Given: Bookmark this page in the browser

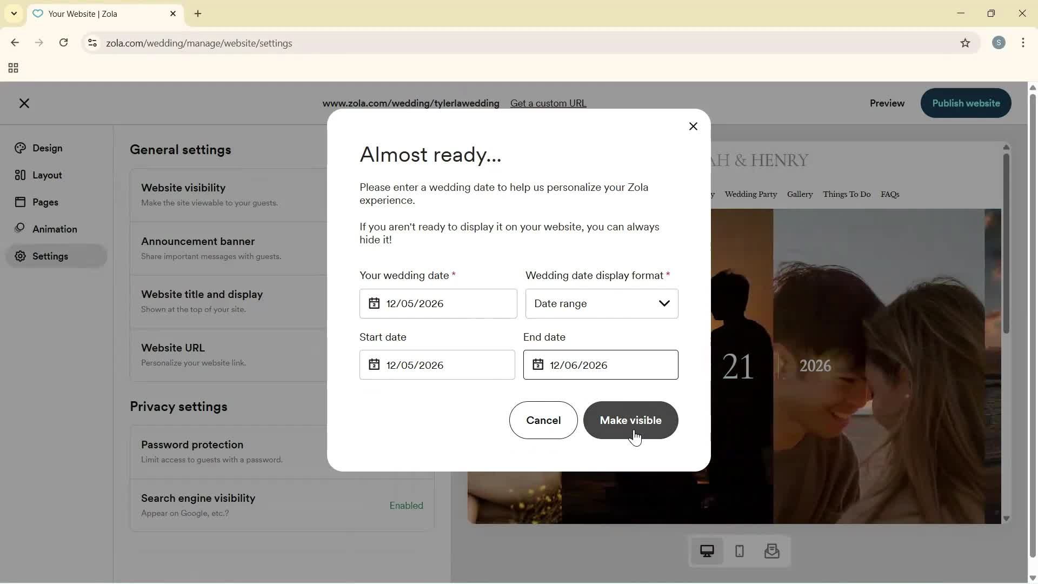Looking at the screenshot, I should coord(966,43).
